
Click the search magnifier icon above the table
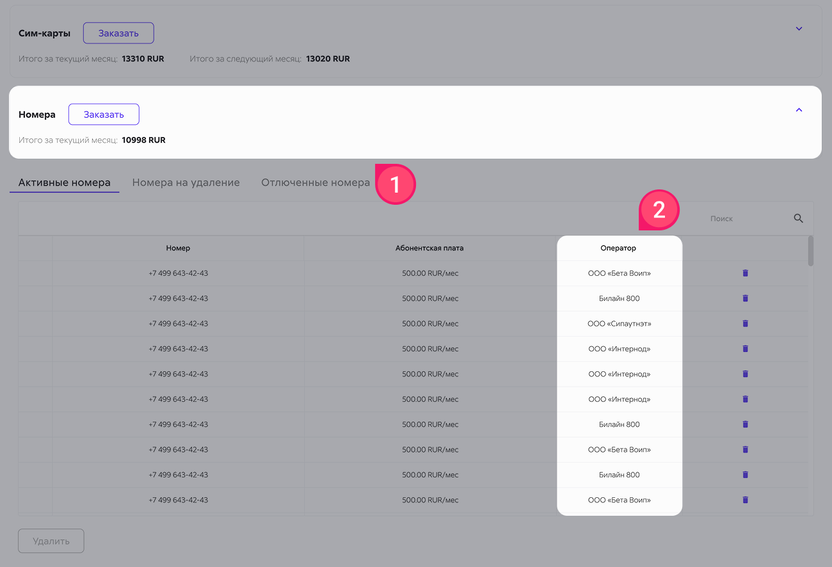pyautogui.click(x=798, y=218)
